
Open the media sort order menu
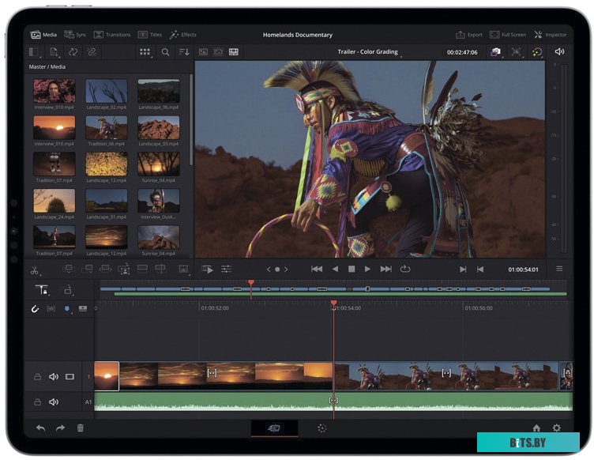coord(184,52)
